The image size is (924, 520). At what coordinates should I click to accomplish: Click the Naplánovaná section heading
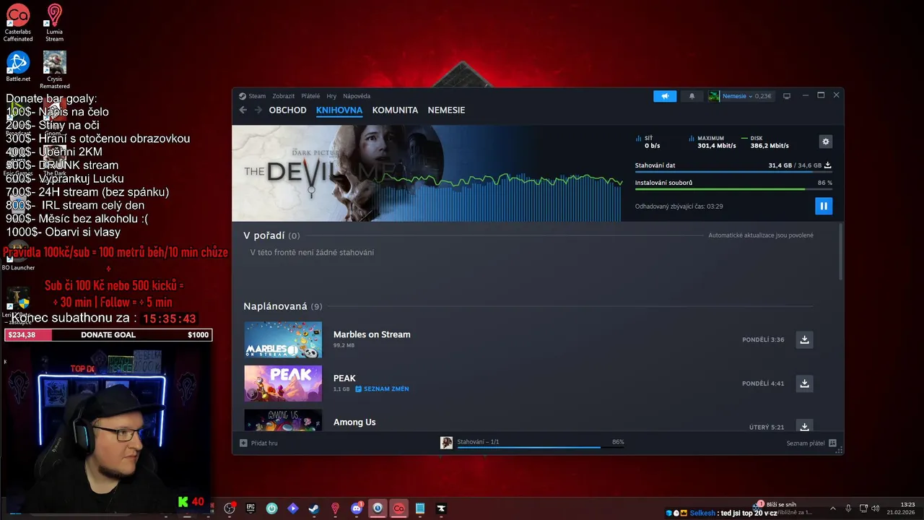[x=283, y=306]
